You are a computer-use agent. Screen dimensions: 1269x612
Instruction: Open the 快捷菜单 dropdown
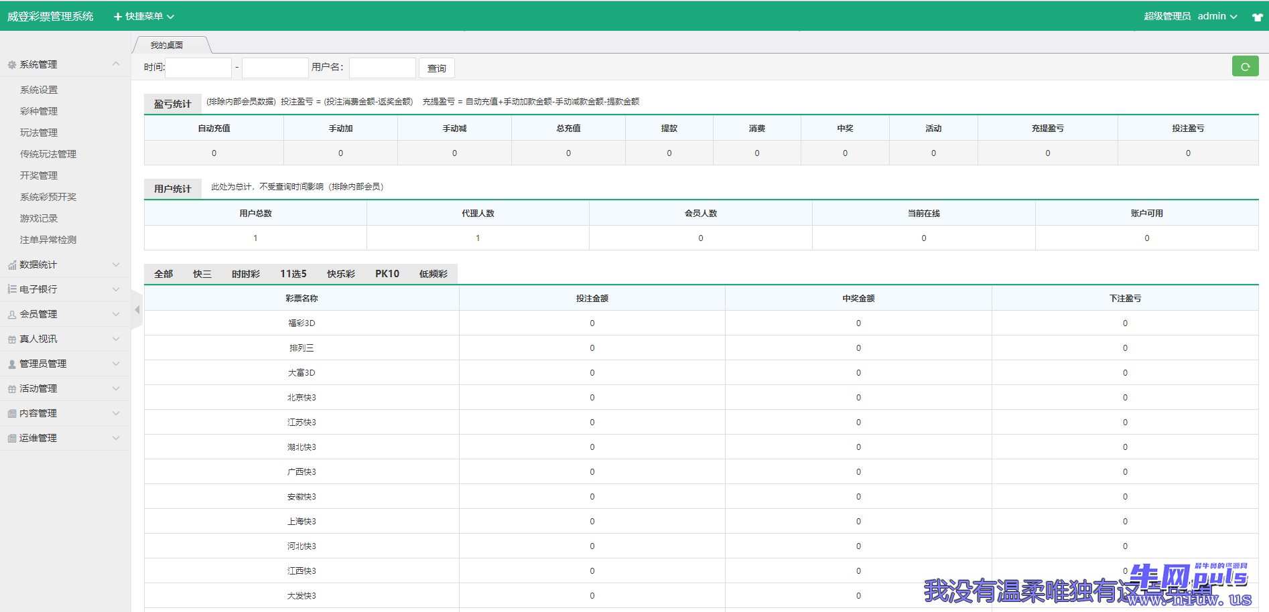coord(144,16)
